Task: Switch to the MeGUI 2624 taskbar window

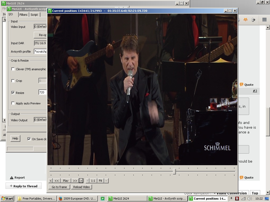Action: 127,199
